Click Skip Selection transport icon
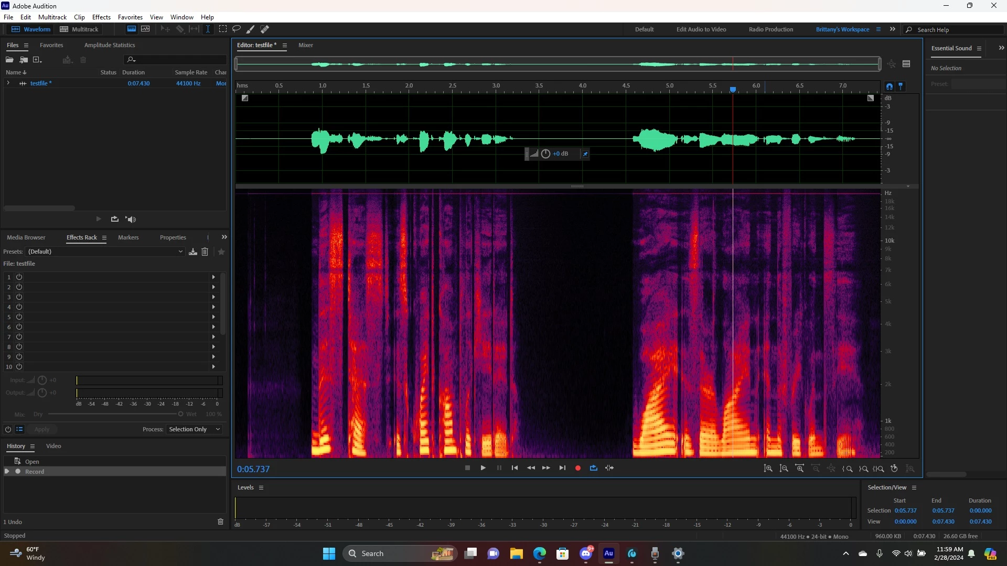The width and height of the screenshot is (1007, 566). (609, 468)
